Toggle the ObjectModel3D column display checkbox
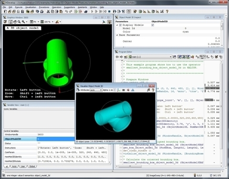This screenshot has width=229, height=179. (153, 25)
